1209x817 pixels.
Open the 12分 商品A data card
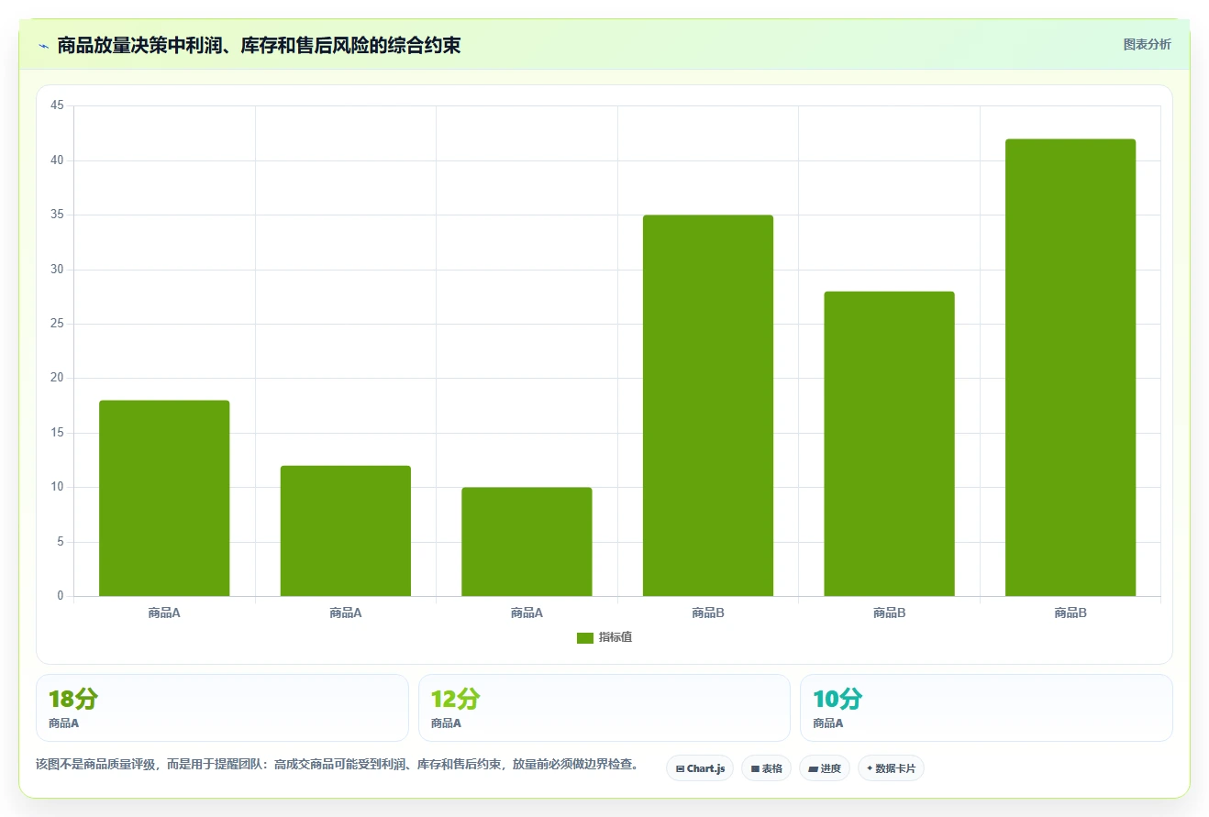[x=604, y=708]
